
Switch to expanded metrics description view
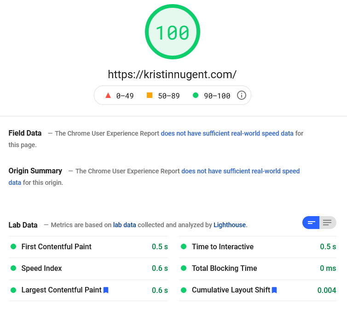pyautogui.click(x=327, y=223)
